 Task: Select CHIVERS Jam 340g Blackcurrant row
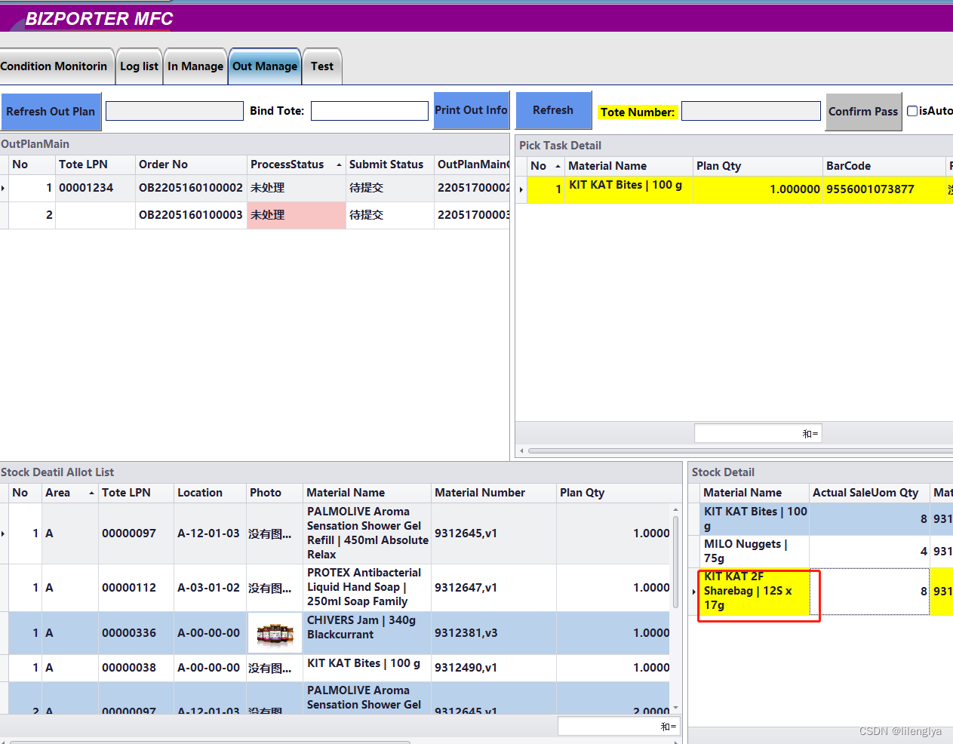pyautogui.click(x=335, y=633)
